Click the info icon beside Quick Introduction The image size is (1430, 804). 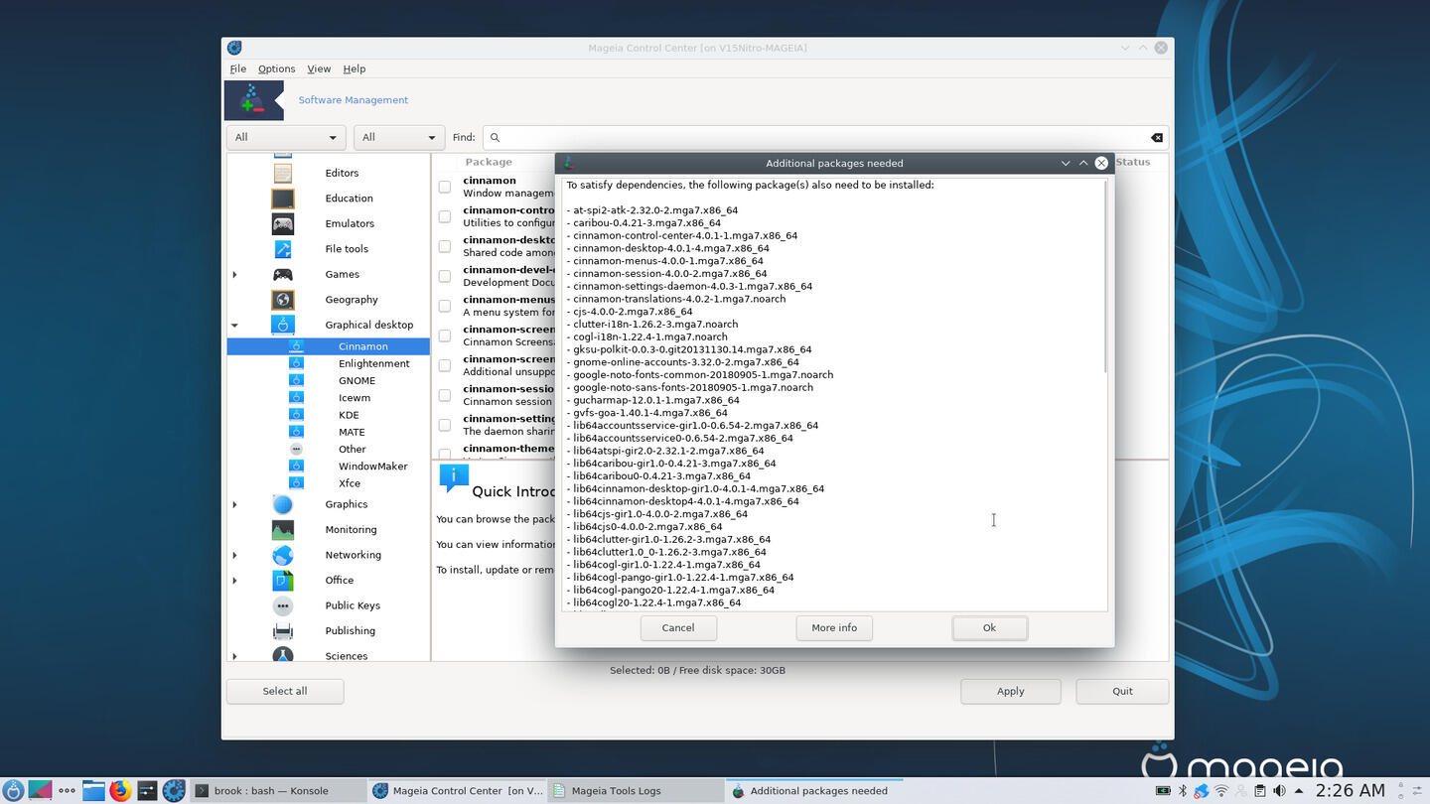coord(454,478)
